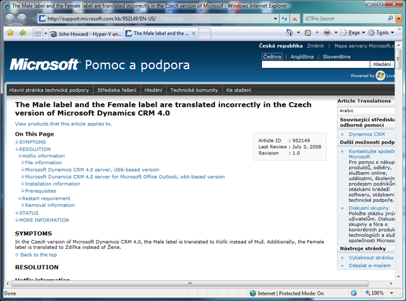The image size is (406, 301).
Task: Click the search magnifier icon in IE7Pro Search
Action: click(x=391, y=18)
